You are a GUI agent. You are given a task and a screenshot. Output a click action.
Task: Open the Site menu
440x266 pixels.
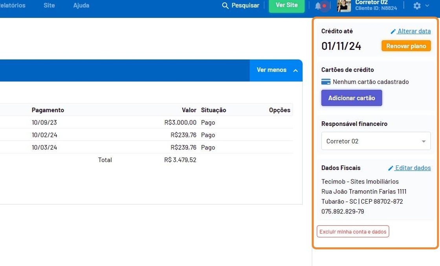tap(49, 5)
